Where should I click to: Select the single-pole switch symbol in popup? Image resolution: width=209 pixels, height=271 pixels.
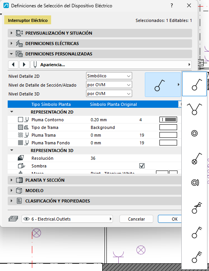pos(194,84)
